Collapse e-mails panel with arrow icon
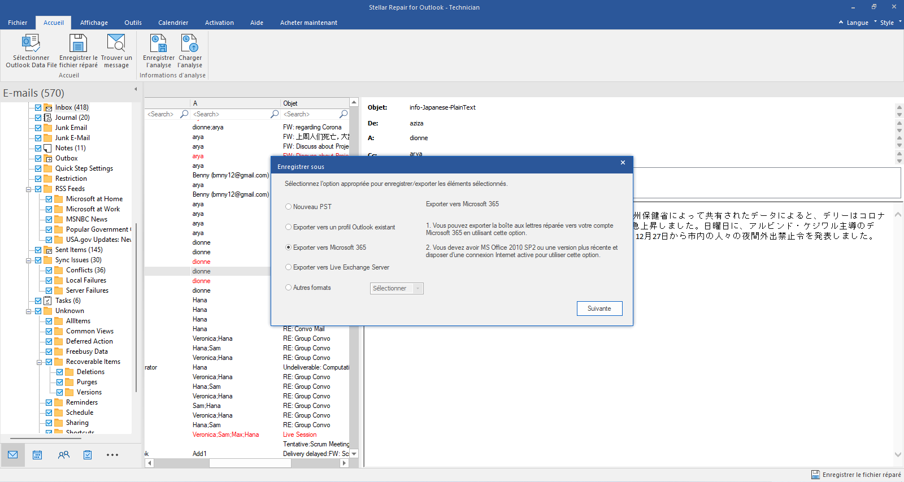 pyautogui.click(x=136, y=89)
